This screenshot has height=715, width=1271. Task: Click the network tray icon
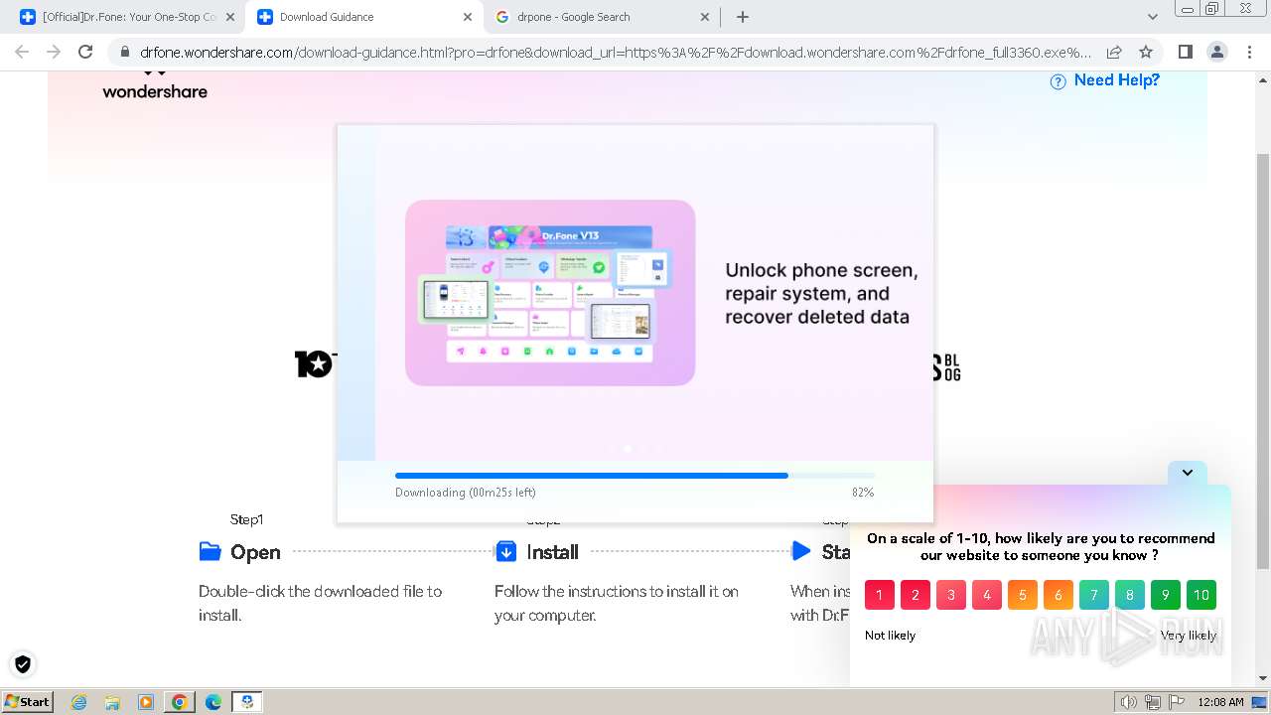[x=1153, y=702]
